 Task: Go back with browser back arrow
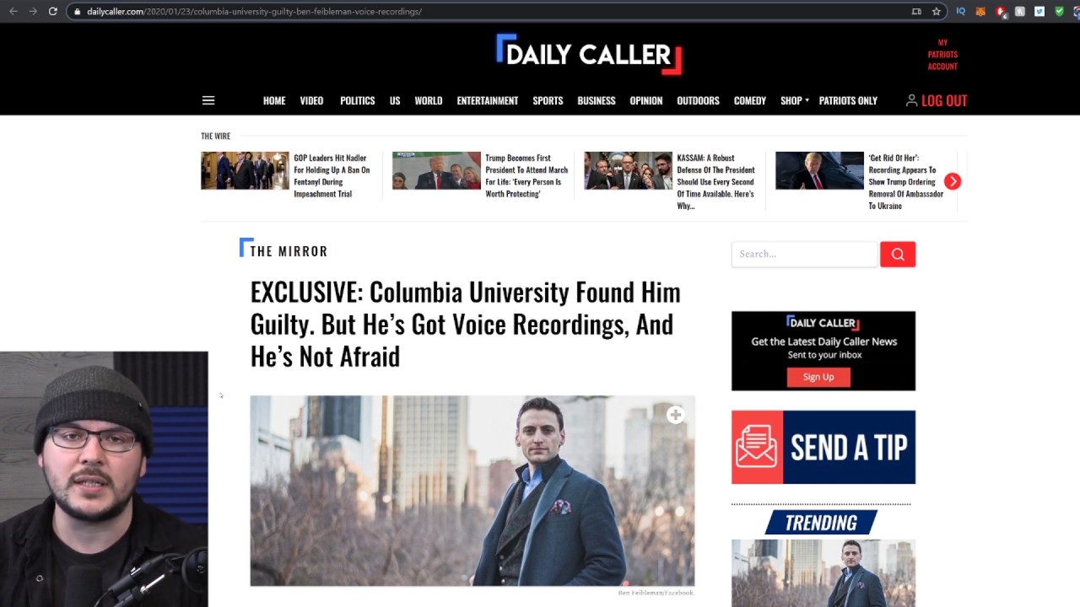(13, 11)
